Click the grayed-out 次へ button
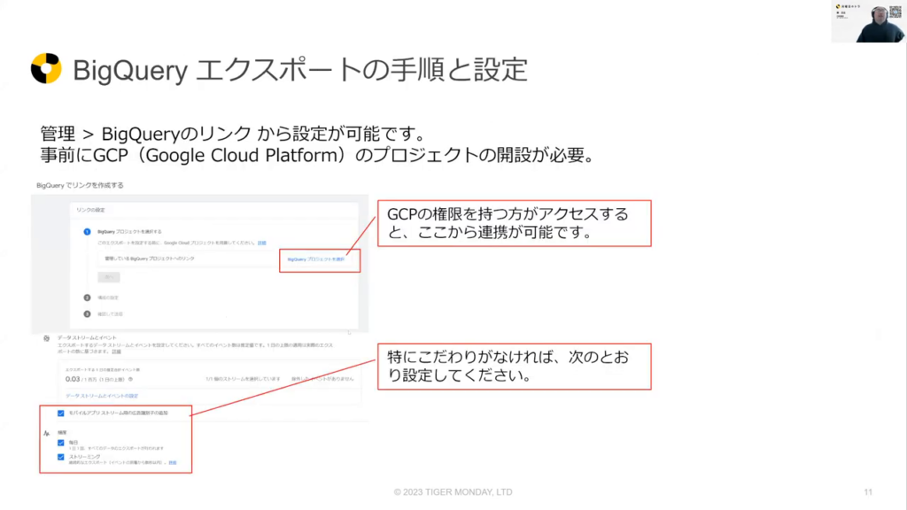 click(109, 277)
